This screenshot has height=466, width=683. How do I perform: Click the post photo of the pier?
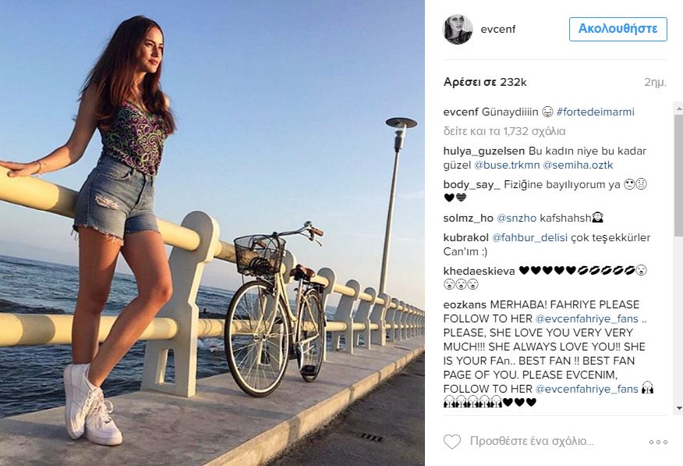point(212,233)
